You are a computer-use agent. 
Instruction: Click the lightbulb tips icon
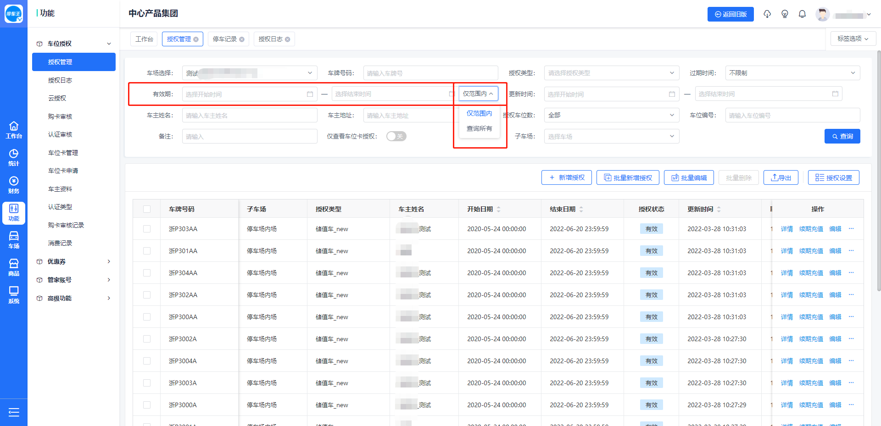(x=785, y=14)
